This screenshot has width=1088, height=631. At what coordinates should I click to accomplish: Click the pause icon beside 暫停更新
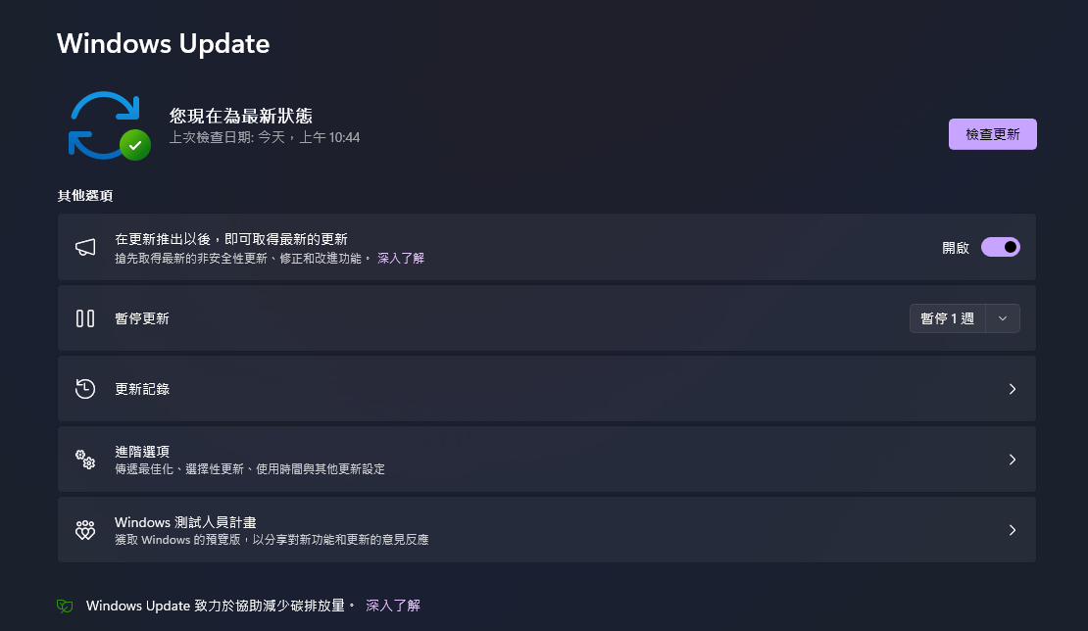(x=85, y=317)
